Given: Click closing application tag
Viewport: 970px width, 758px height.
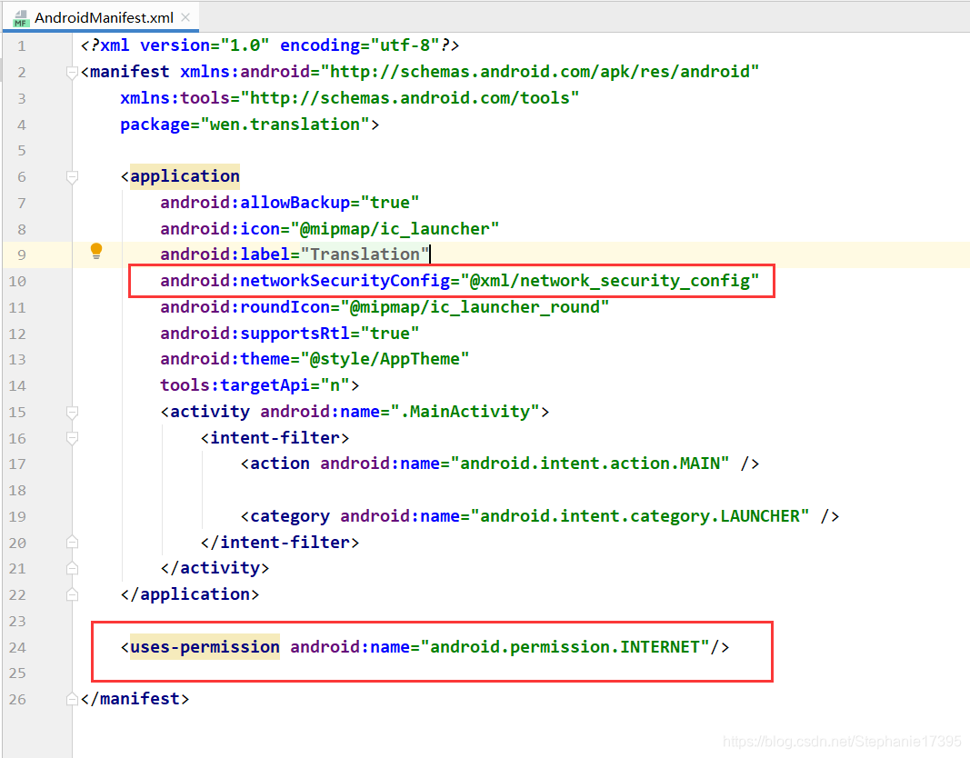Looking at the screenshot, I should coord(190,594).
